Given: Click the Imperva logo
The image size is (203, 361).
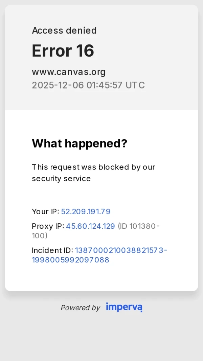Looking at the screenshot, I should coord(124,307).
